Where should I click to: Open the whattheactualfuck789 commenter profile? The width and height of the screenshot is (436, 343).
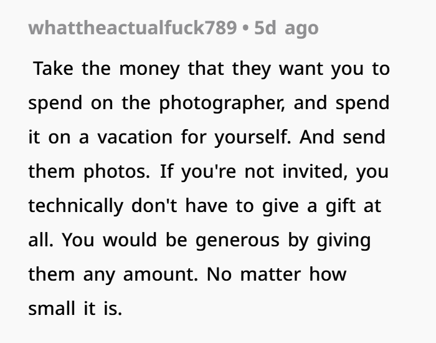click(x=131, y=28)
